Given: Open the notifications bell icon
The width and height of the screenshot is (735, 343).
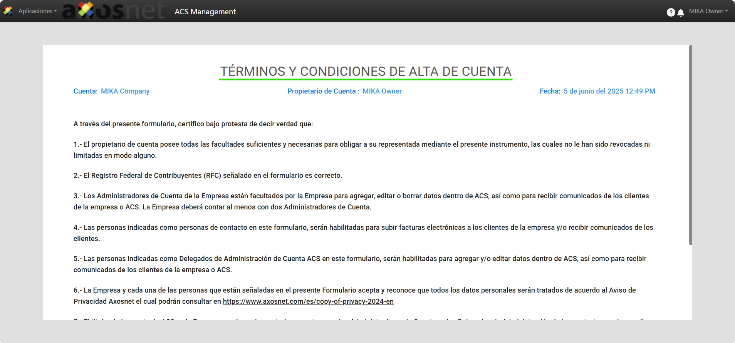Looking at the screenshot, I should point(681,13).
